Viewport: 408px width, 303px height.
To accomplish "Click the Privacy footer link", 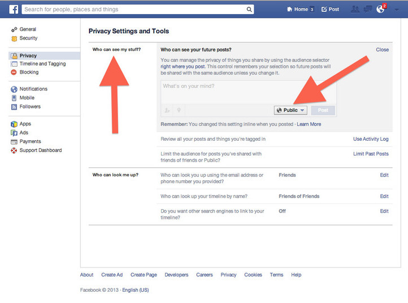I will (x=228, y=275).
